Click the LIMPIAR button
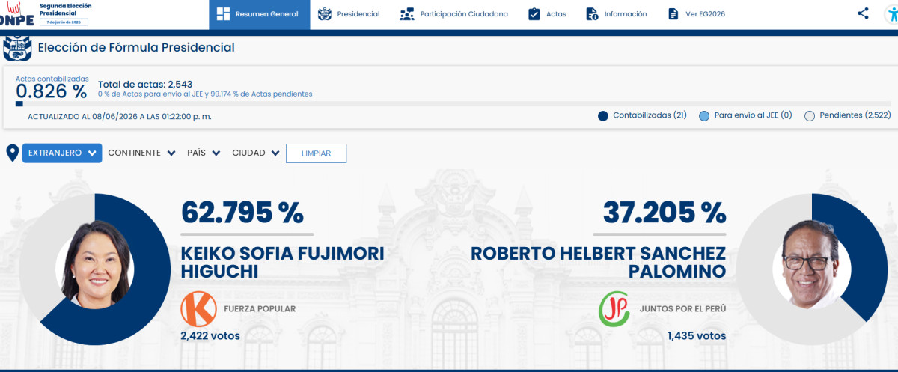898x372 pixels. [x=316, y=153]
